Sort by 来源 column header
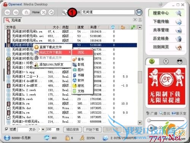190x143 pixels. tap(98, 27)
